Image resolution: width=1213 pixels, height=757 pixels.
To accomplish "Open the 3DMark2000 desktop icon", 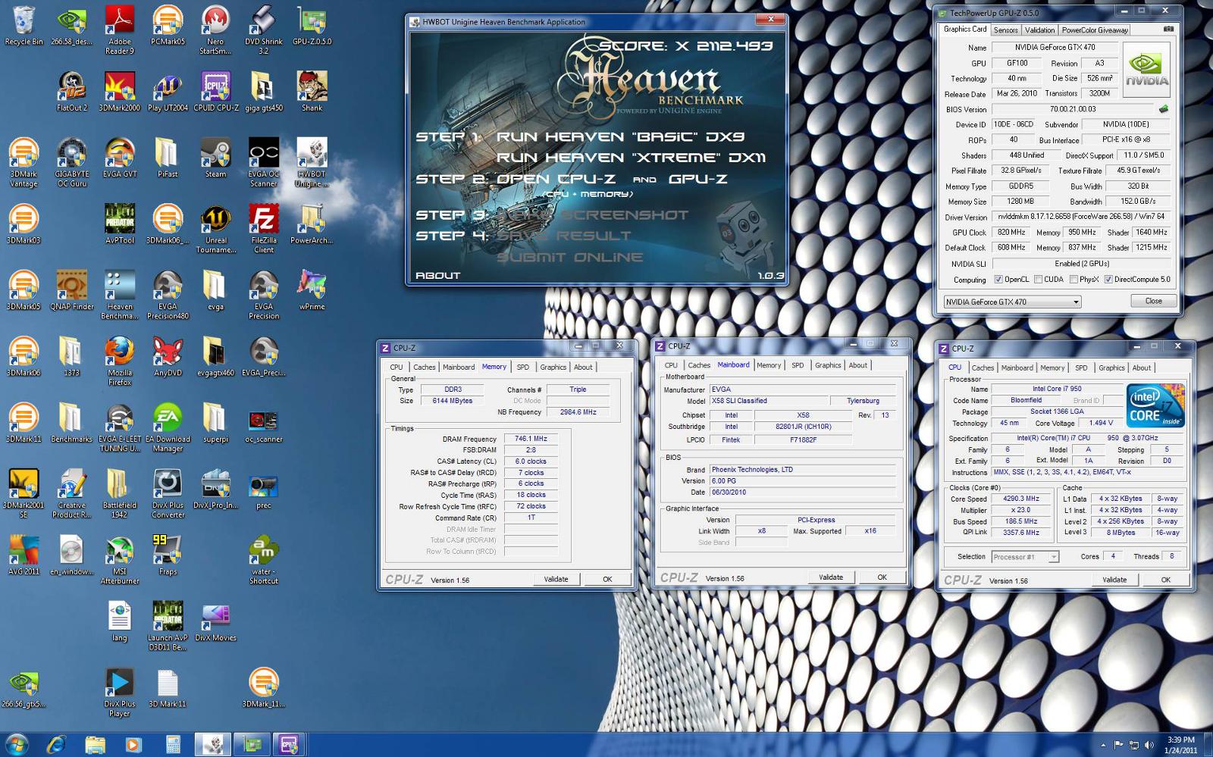I will coord(120,92).
